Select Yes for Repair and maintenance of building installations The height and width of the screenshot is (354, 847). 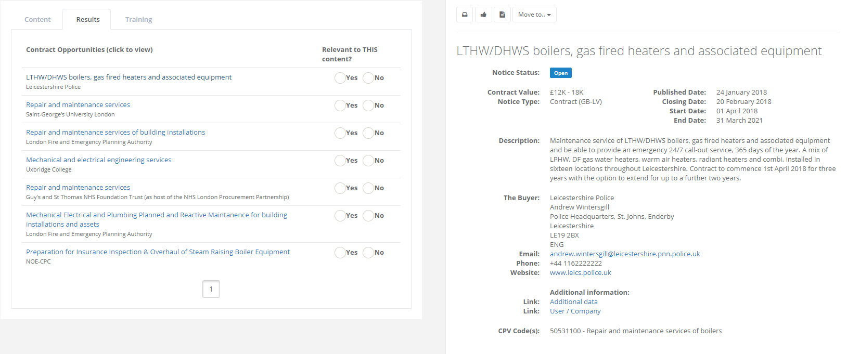click(340, 133)
